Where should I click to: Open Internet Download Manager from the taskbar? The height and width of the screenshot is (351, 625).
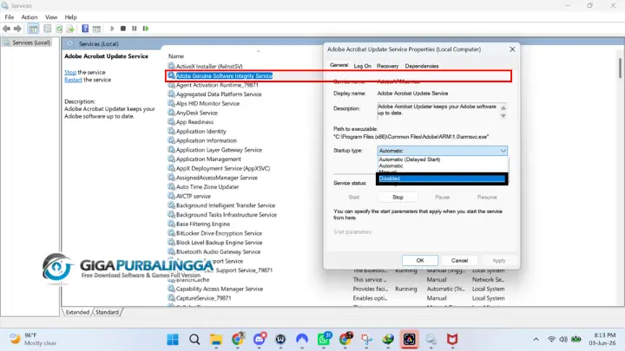tap(388, 340)
